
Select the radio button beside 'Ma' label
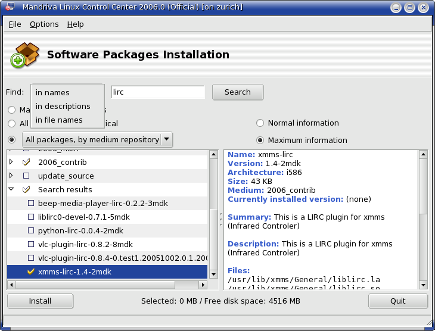tap(12, 110)
